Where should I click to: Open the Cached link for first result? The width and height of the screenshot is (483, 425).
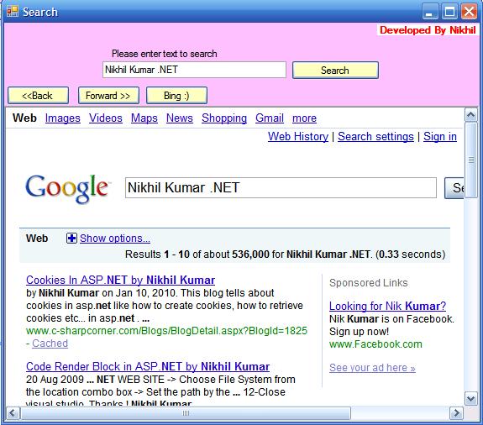tap(50, 343)
